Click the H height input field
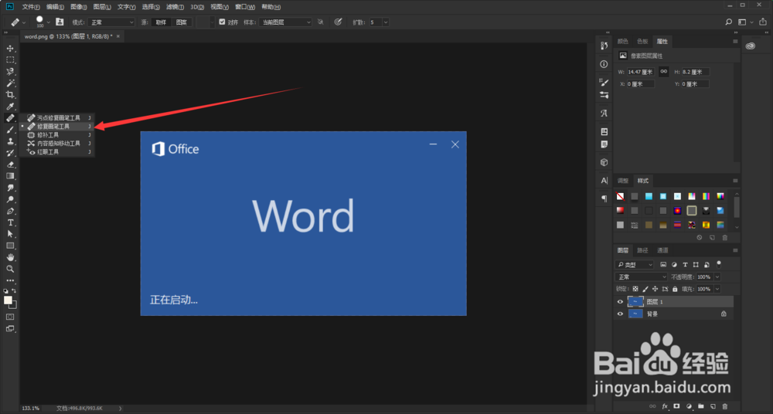The height and width of the screenshot is (414, 773). [695, 72]
